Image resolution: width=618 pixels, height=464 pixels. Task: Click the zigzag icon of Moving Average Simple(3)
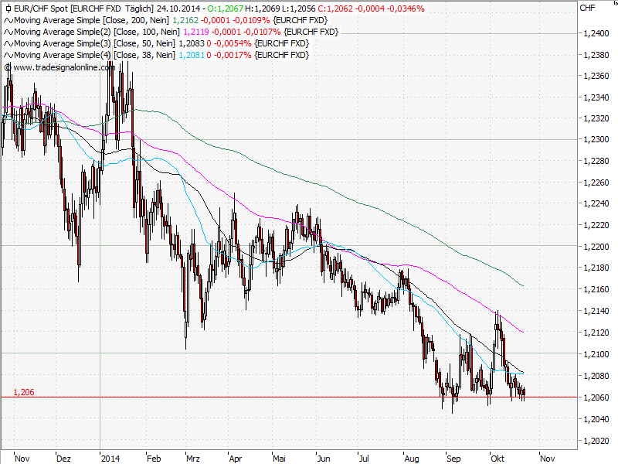[x=8, y=43]
